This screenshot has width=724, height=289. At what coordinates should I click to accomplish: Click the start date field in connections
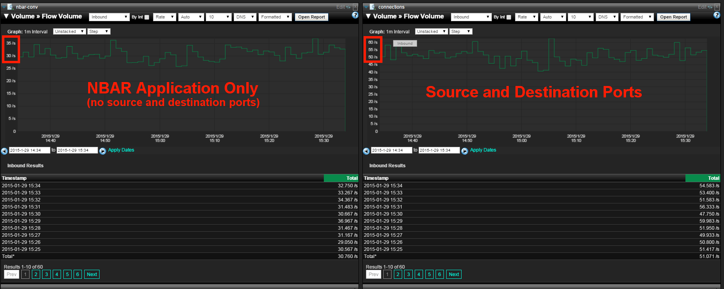pos(392,150)
